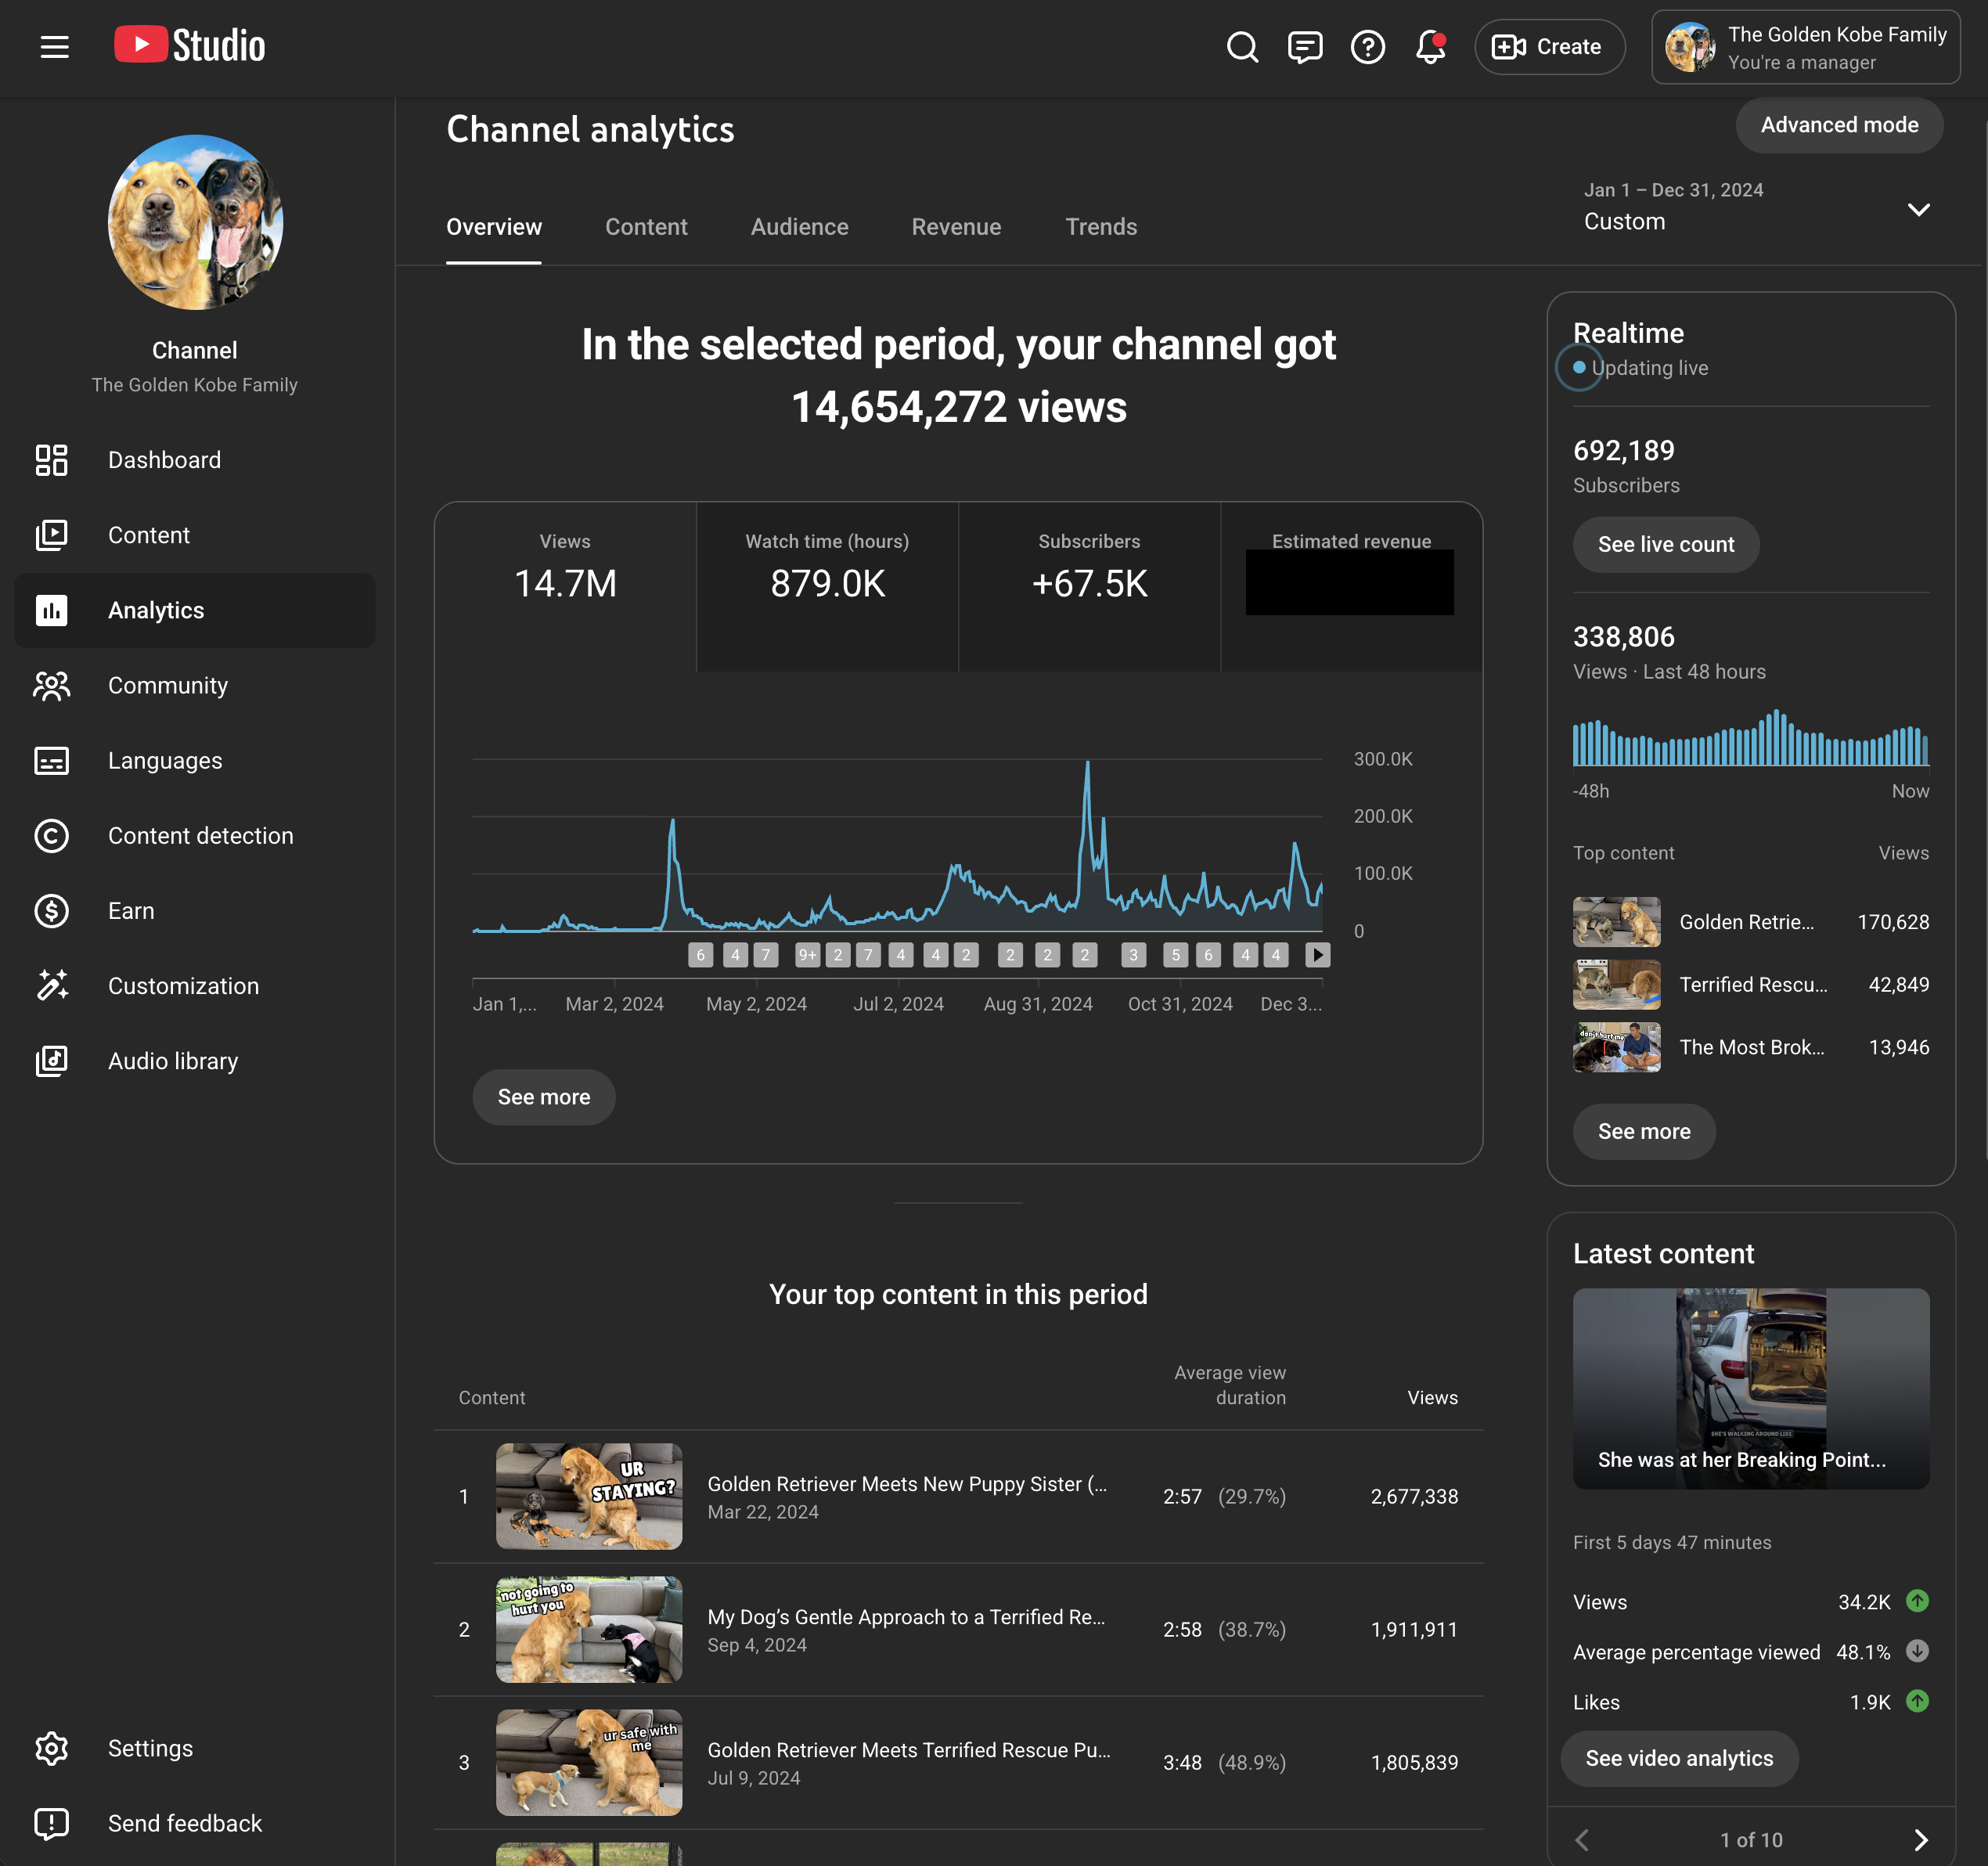Open the help question mark icon

tap(1367, 46)
